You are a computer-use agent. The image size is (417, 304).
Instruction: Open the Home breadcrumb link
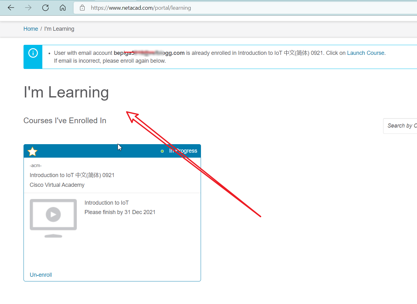click(31, 29)
